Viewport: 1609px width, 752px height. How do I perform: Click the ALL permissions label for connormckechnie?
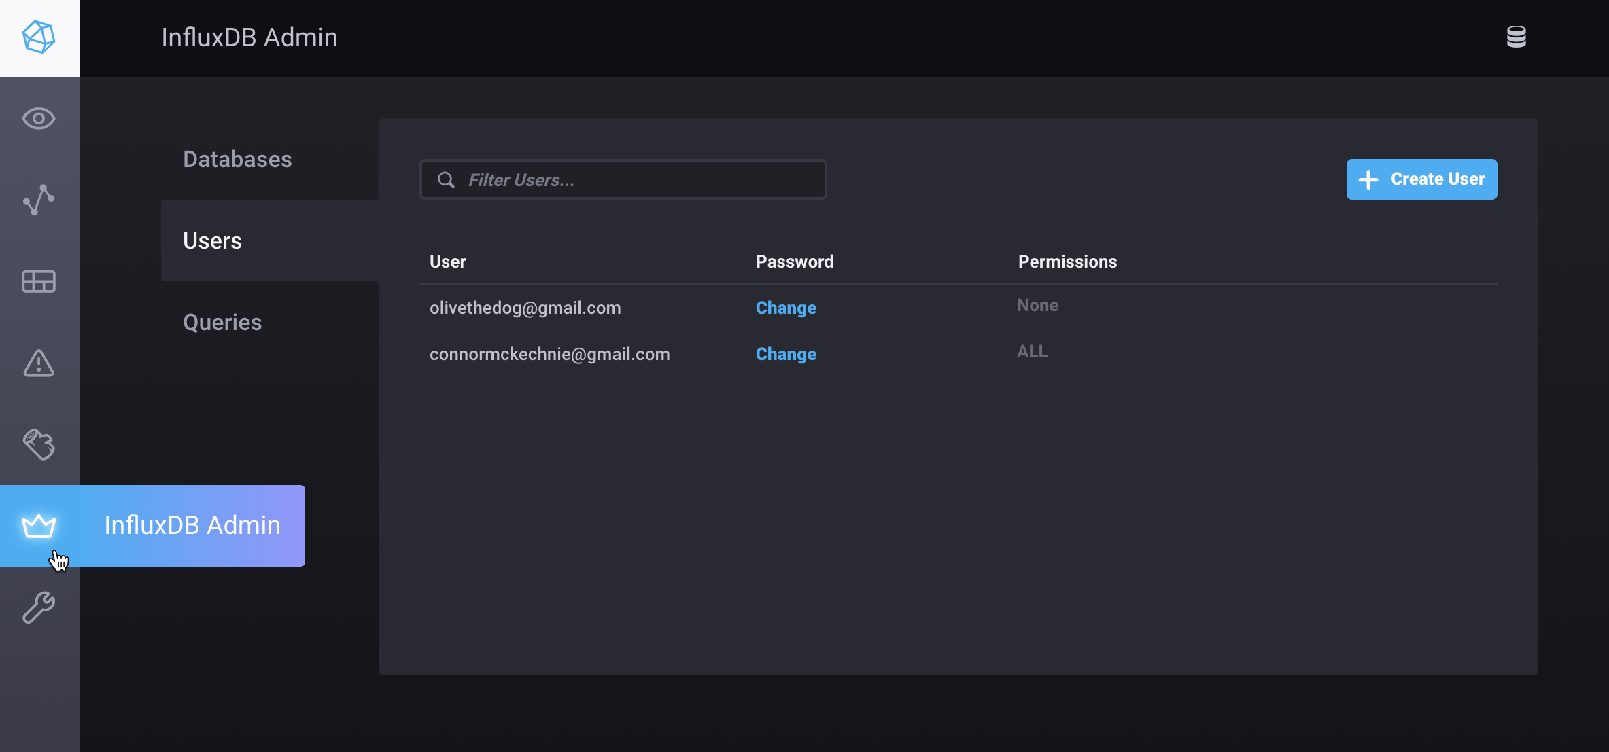[x=1032, y=351]
